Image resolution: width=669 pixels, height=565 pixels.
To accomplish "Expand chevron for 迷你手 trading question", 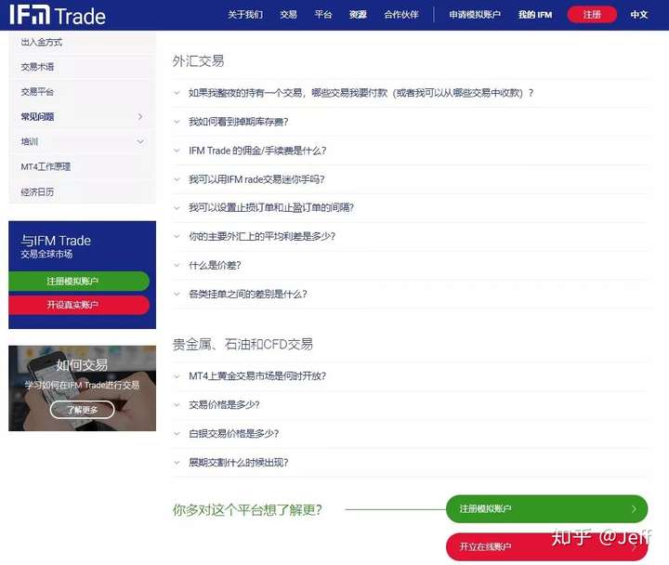I will tap(177, 179).
